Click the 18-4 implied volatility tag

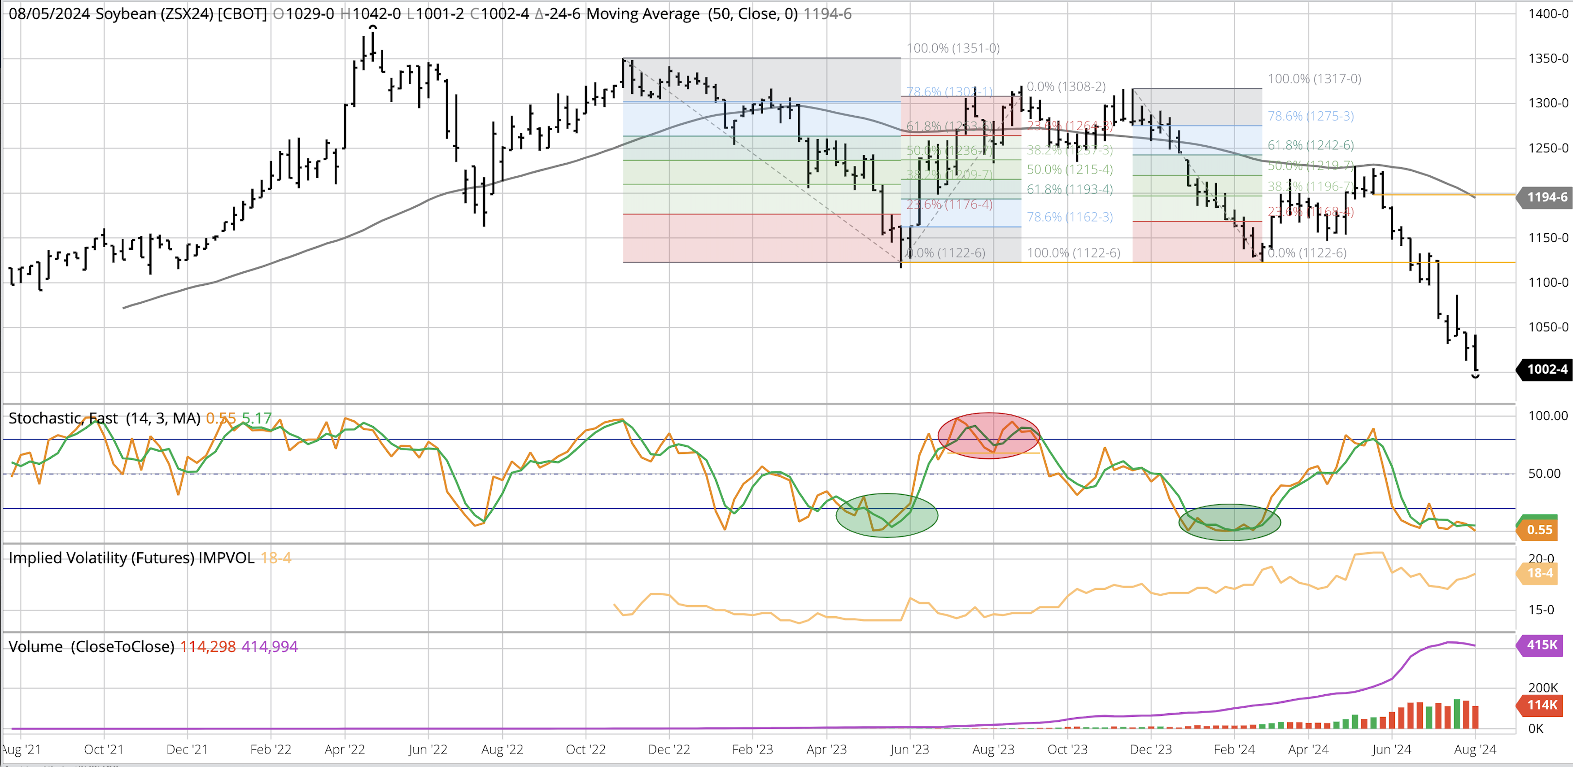(x=1539, y=573)
